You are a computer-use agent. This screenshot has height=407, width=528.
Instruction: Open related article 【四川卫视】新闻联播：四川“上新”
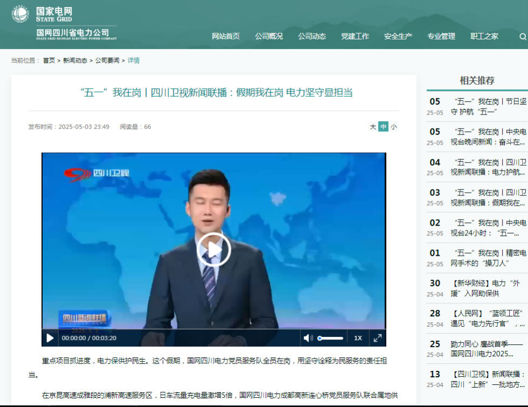coord(488,379)
